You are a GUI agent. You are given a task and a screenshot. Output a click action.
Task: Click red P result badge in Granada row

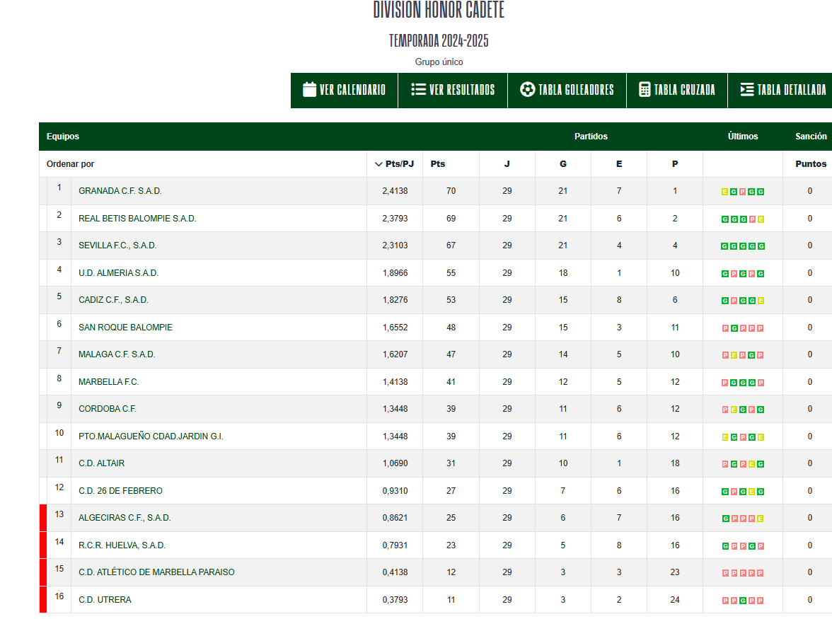(x=743, y=192)
